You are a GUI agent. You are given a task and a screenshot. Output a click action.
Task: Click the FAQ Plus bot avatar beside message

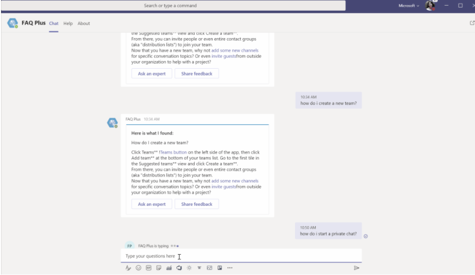click(112, 123)
